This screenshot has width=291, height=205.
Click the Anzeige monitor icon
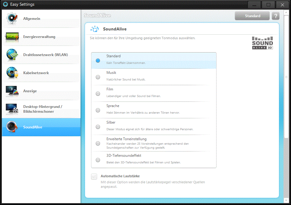[x=12, y=90]
